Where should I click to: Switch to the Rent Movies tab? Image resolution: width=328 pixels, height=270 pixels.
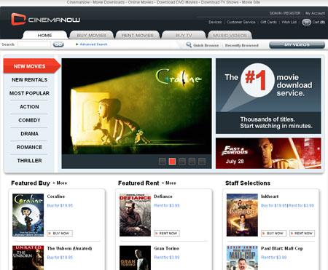(138, 36)
